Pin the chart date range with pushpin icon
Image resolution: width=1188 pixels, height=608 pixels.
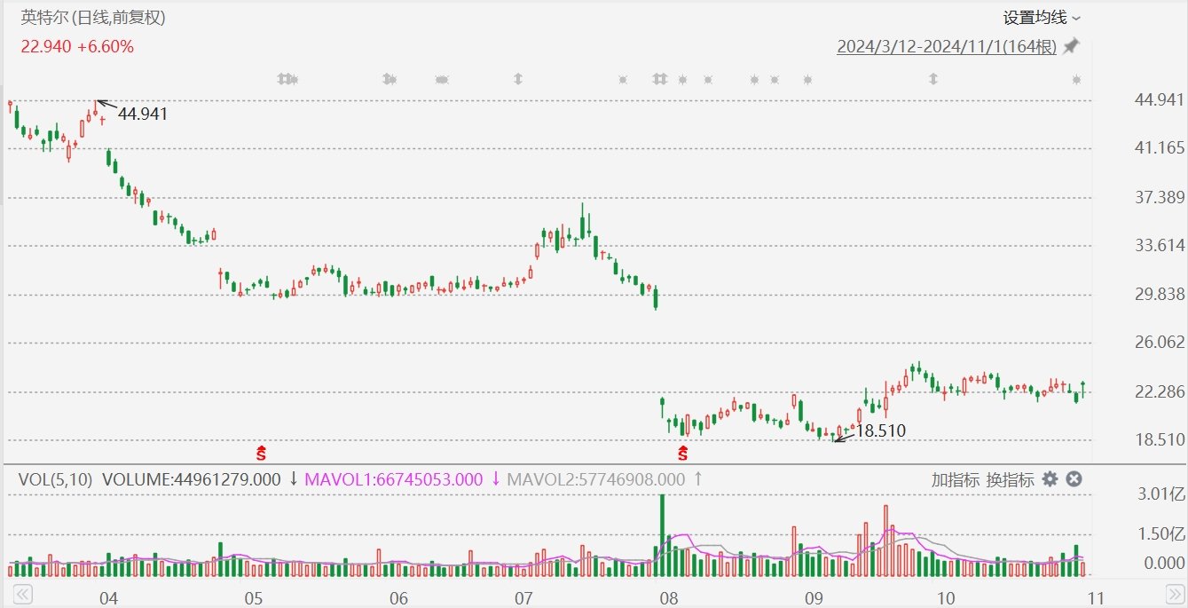(x=1072, y=46)
